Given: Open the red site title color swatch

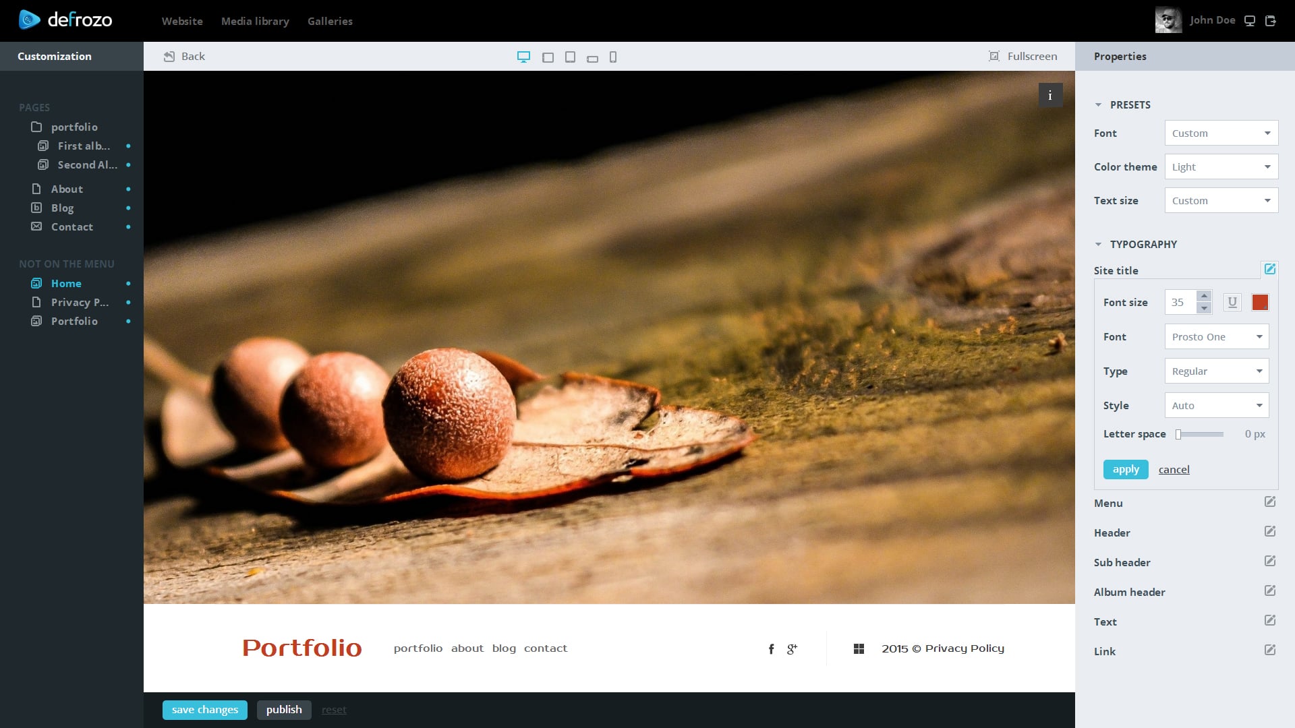Looking at the screenshot, I should (1259, 303).
